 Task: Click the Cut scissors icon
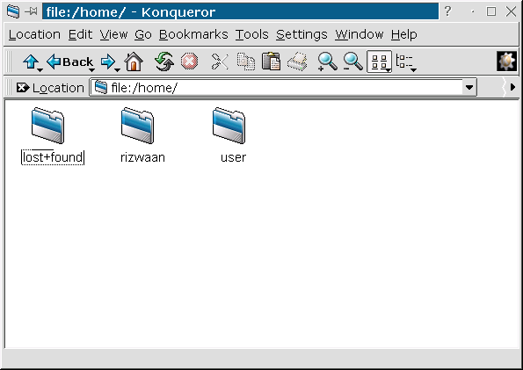pyautogui.click(x=220, y=62)
